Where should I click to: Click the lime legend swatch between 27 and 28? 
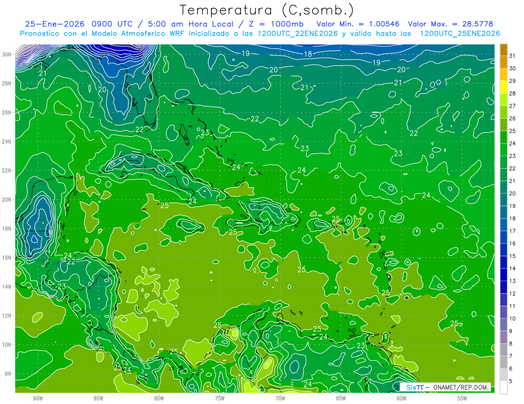[504, 100]
